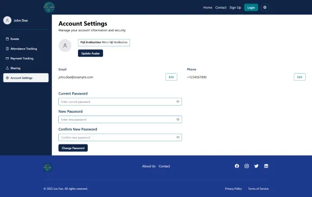Viewport: 312px width, 197px height.
Task: Click the Account Settings gear icon
Action: (7, 78)
